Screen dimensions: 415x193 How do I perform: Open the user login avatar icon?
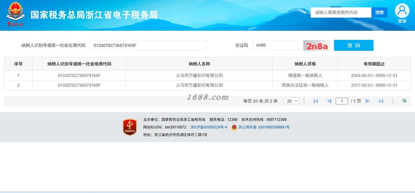click(x=402, y=11)
